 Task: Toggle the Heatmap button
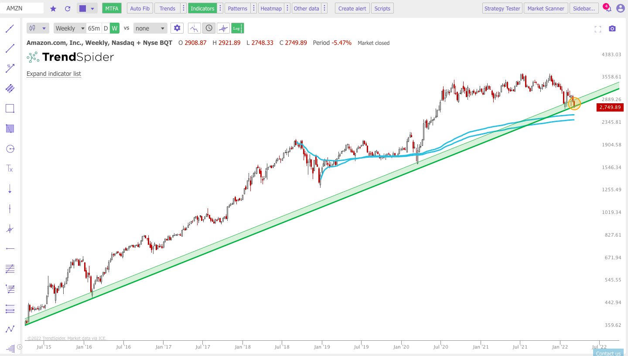click(270, 8)
